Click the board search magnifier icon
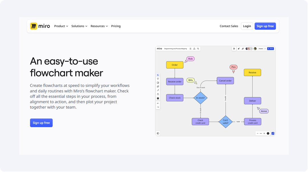 click(x=198, y=48)
